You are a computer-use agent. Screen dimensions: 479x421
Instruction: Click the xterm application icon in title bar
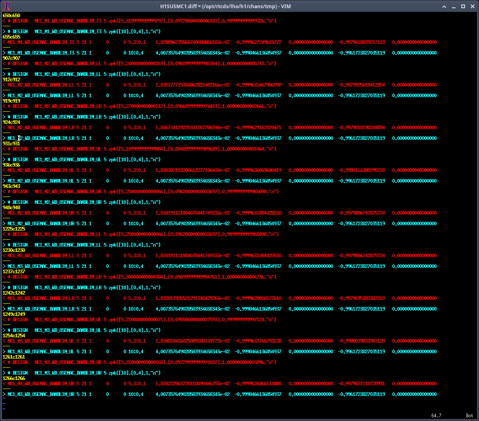[6, 6]
